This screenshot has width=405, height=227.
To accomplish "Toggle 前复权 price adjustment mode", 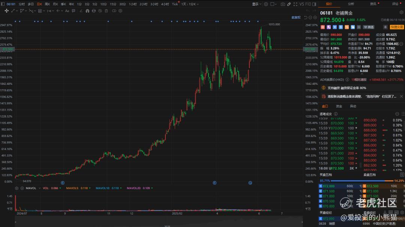I will pos(296,18).
